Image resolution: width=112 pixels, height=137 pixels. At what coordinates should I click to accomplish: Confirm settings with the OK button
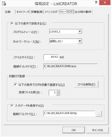pos(74,130)
